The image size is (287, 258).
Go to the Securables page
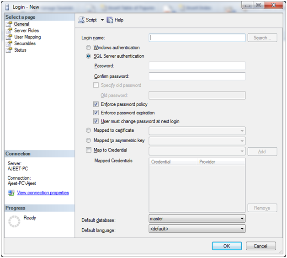pyautogui.click(x=25, y=43)
